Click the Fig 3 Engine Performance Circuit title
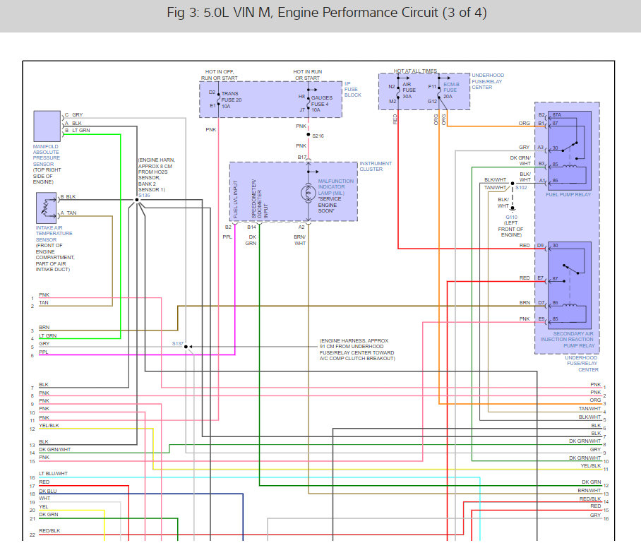This screenshot has width=641, height=560. [x=327, y=13]
